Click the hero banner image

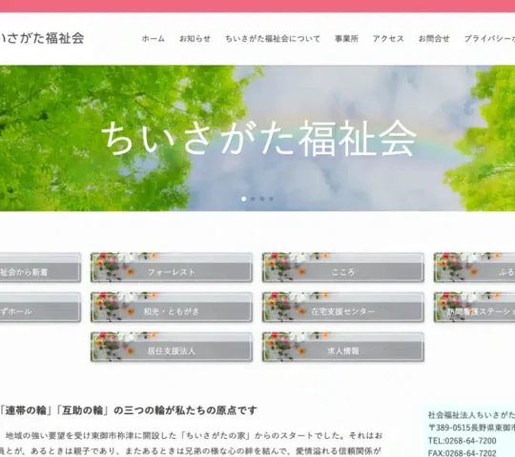[x=257, y=138]
